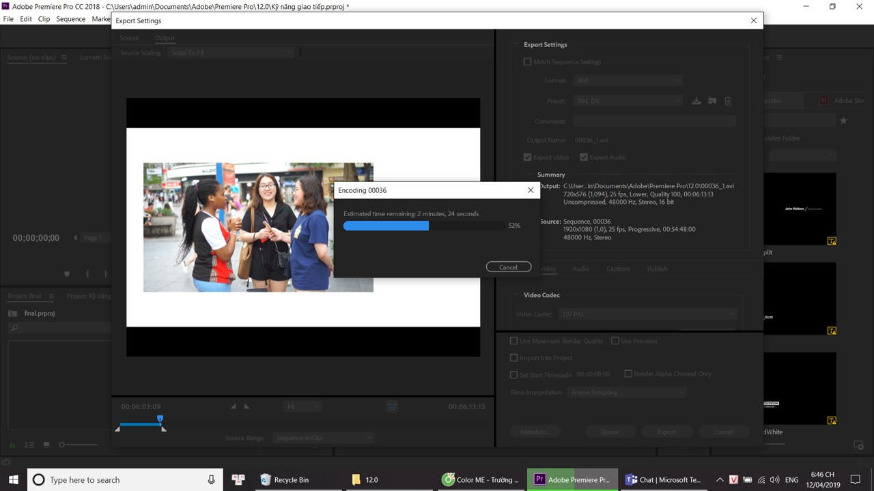The width and height of the screenshot is (874, 491).
Task: Open the Fit zoom level dropdown
Action: pyautogui.click(x=302, y=406)
